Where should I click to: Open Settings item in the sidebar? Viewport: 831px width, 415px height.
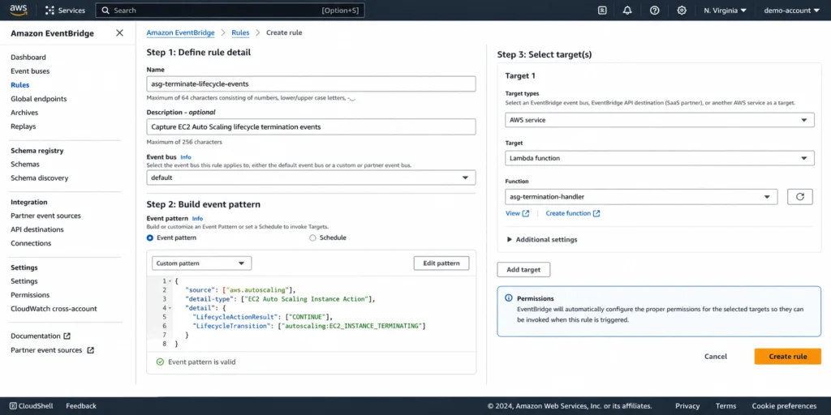[x=24, y=281]
